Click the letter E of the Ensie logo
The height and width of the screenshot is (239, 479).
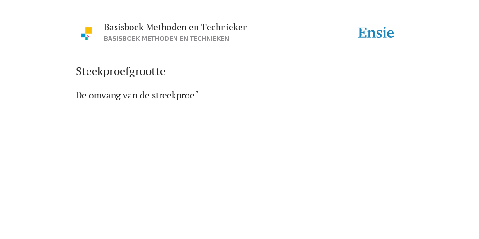click(363, 33)
